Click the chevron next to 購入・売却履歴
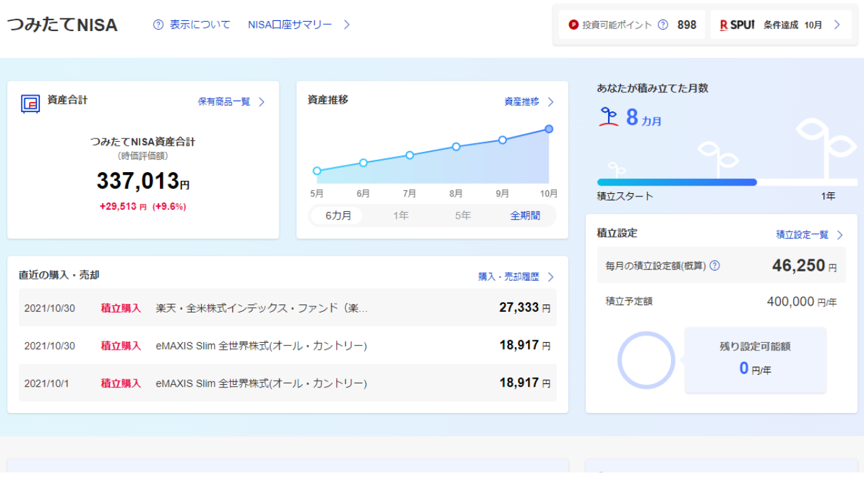Screen dimensions: 864x486 click(x=551, y=277)
